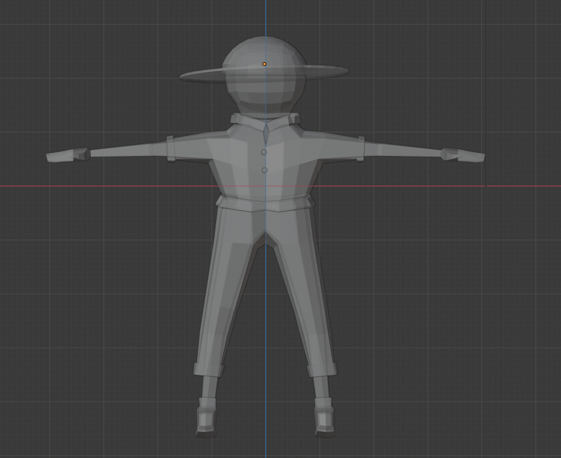The height and width of the screenshot is (458, 561).
Task: Select the model's hand at the screen's right
Action: click(463, 155)
